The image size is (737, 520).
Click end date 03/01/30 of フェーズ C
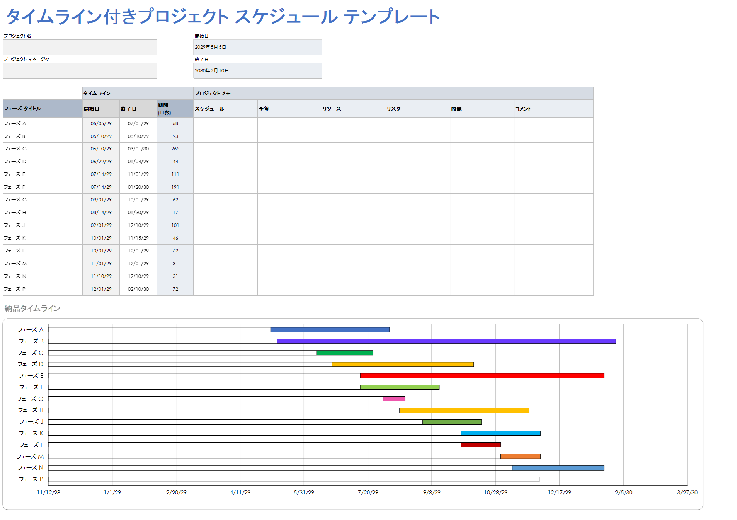pos(138,149)
